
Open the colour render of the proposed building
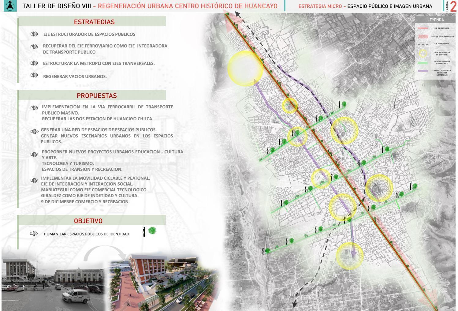click(164, 282)
